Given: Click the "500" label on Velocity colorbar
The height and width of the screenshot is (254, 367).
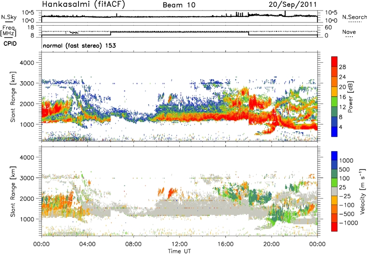Looking at the screenshot, I should [x=345, y=169].
